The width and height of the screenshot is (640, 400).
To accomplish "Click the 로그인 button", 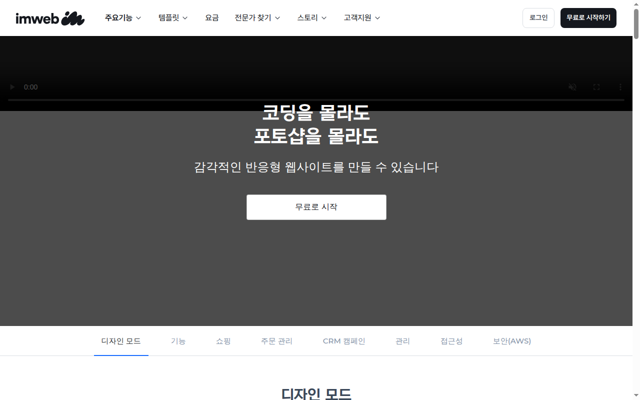I will [x=538, y=18].
